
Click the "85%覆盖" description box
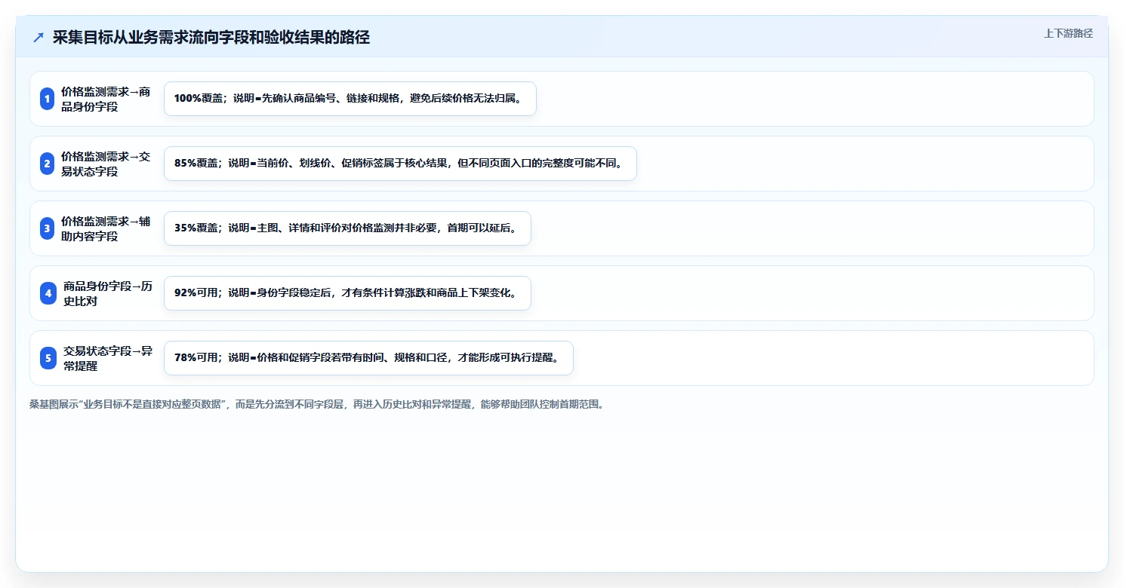(400, 164)
